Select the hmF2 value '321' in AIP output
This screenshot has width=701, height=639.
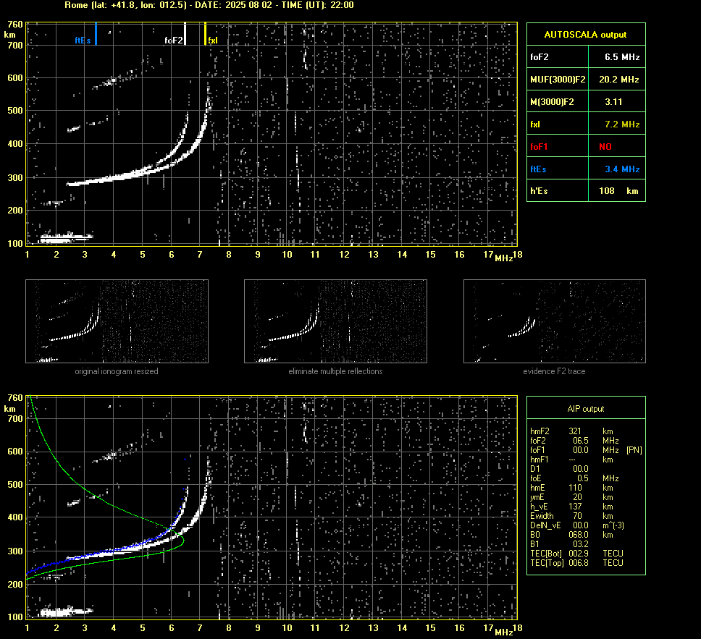click(x=575, y=431)
